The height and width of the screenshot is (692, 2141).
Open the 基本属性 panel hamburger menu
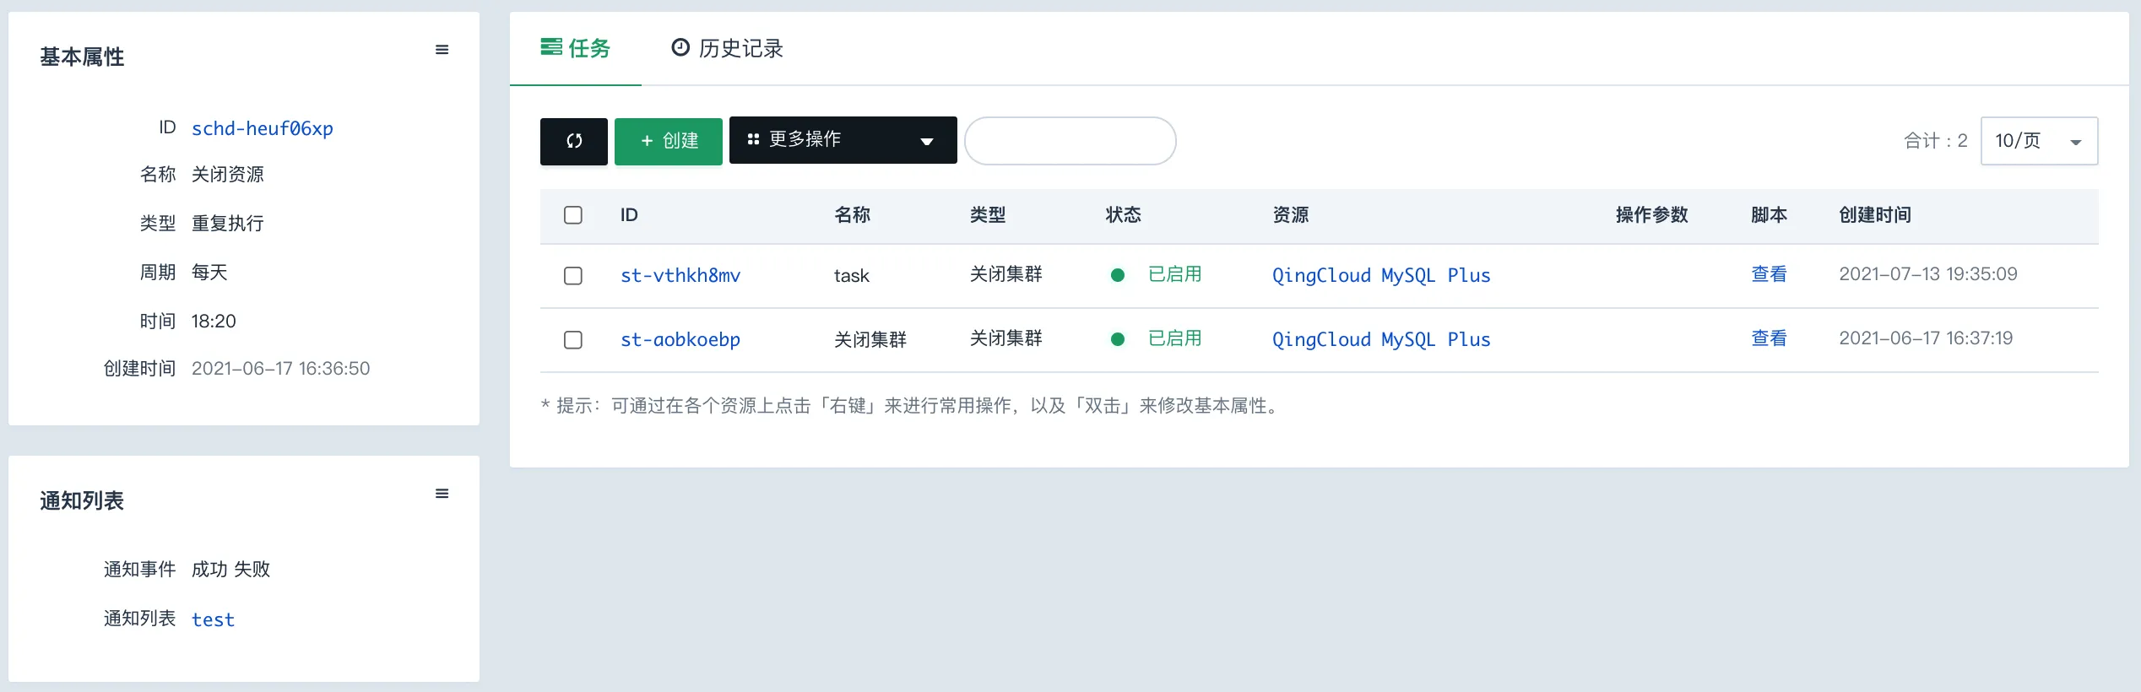point(442,50)
